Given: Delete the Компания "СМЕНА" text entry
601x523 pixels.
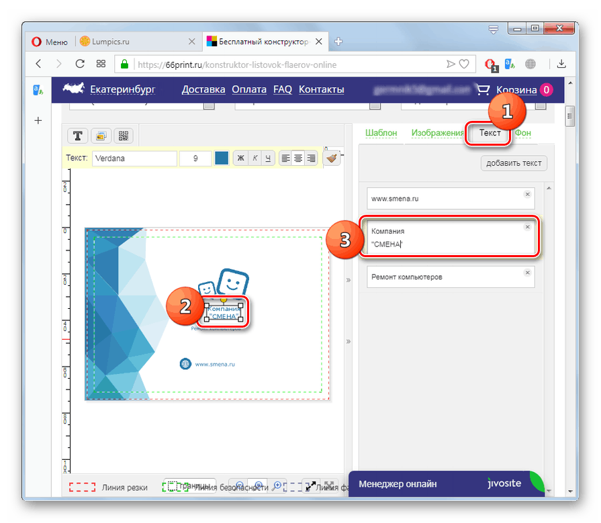Looking at the screenshot, I should coord(527,227).
